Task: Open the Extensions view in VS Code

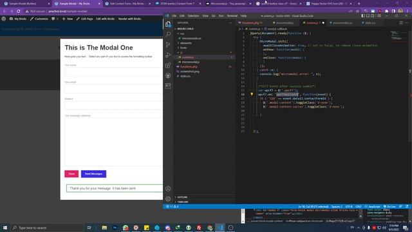Action: point(168,65)
